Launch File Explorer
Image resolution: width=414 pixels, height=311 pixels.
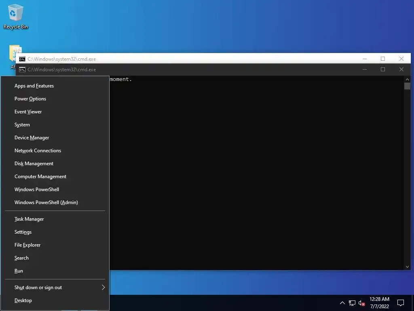[55, 245]
